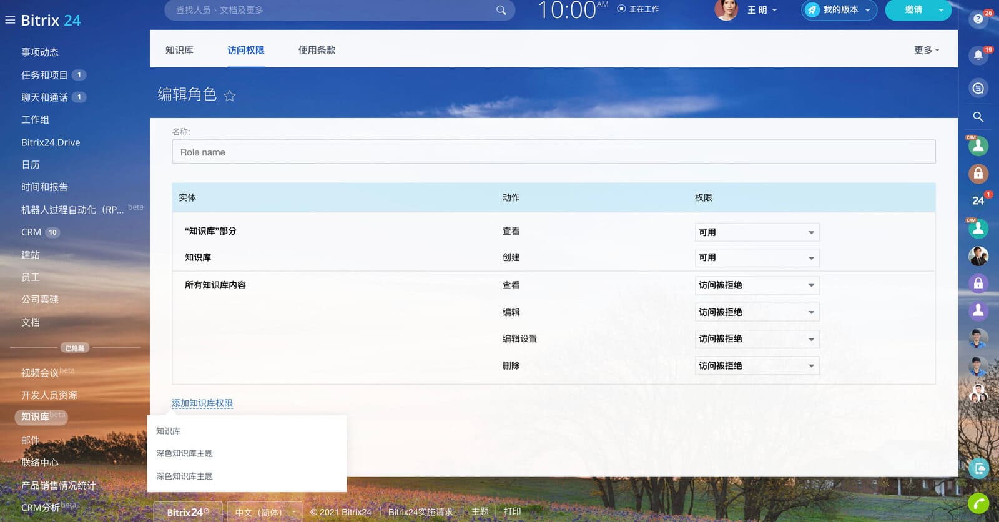
Task: Toggle the 正在工作 work status
Action: point(638,9)
